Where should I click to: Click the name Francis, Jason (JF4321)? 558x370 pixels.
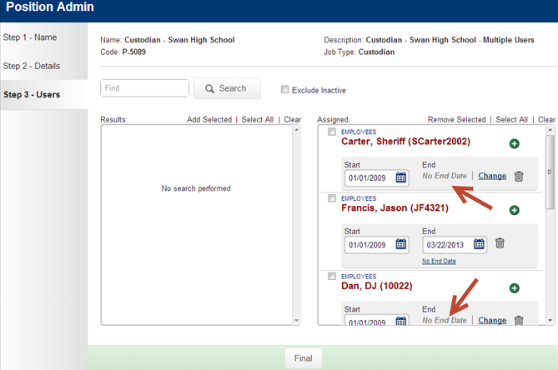(x=395, y=208)
